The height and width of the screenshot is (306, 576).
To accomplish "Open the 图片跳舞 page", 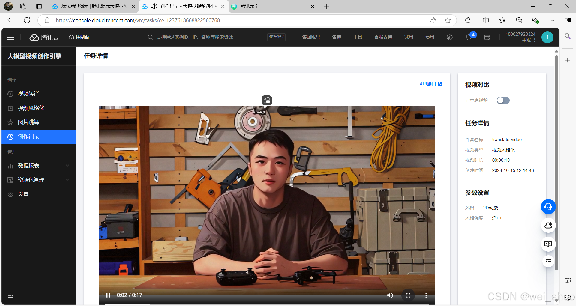I will (x=28, y=122).
